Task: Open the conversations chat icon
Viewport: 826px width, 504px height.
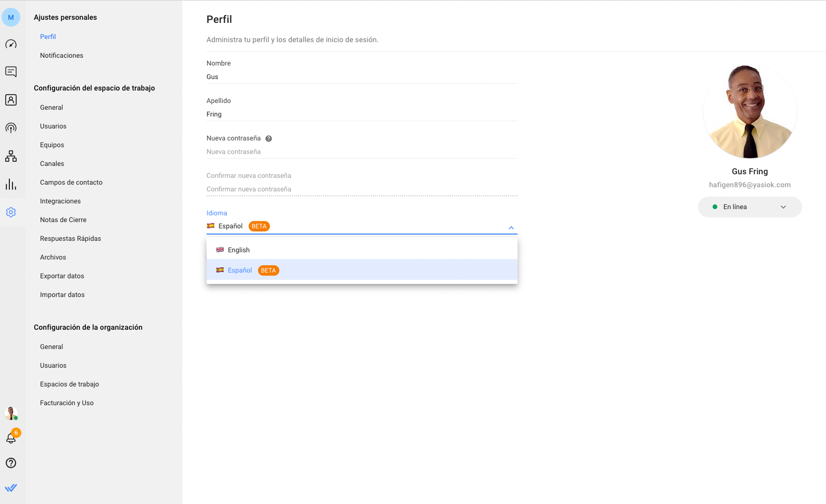Action: click(11, 72)
